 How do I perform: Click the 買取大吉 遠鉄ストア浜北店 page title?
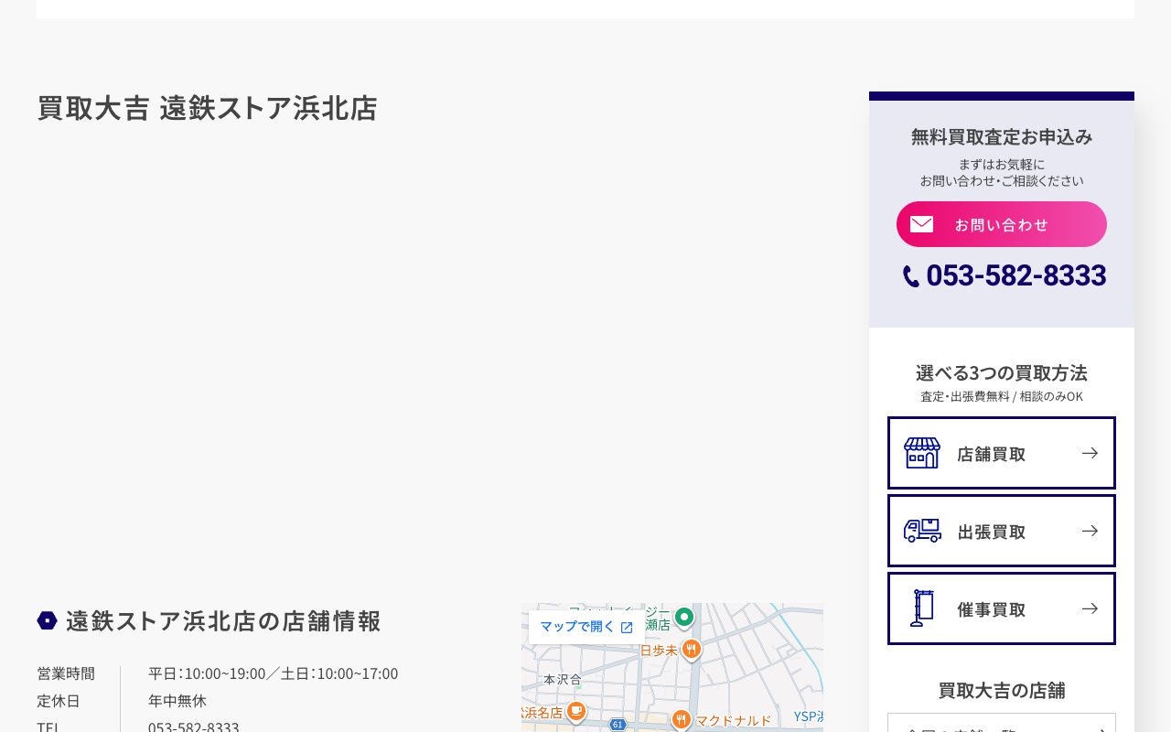click(x=207, y=108)
